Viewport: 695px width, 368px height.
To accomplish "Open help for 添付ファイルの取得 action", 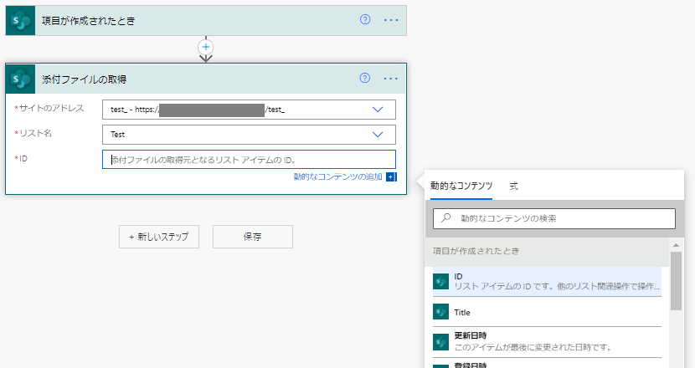I will [365, 78].
